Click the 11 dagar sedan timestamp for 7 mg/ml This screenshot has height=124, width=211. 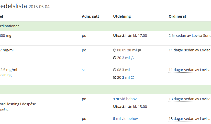point(181,50)
